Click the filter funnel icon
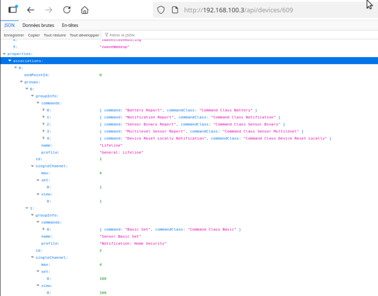 coord(106,35)
